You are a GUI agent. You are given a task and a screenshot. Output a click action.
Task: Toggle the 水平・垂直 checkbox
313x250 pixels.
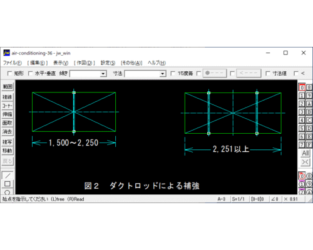click(30, 73)
